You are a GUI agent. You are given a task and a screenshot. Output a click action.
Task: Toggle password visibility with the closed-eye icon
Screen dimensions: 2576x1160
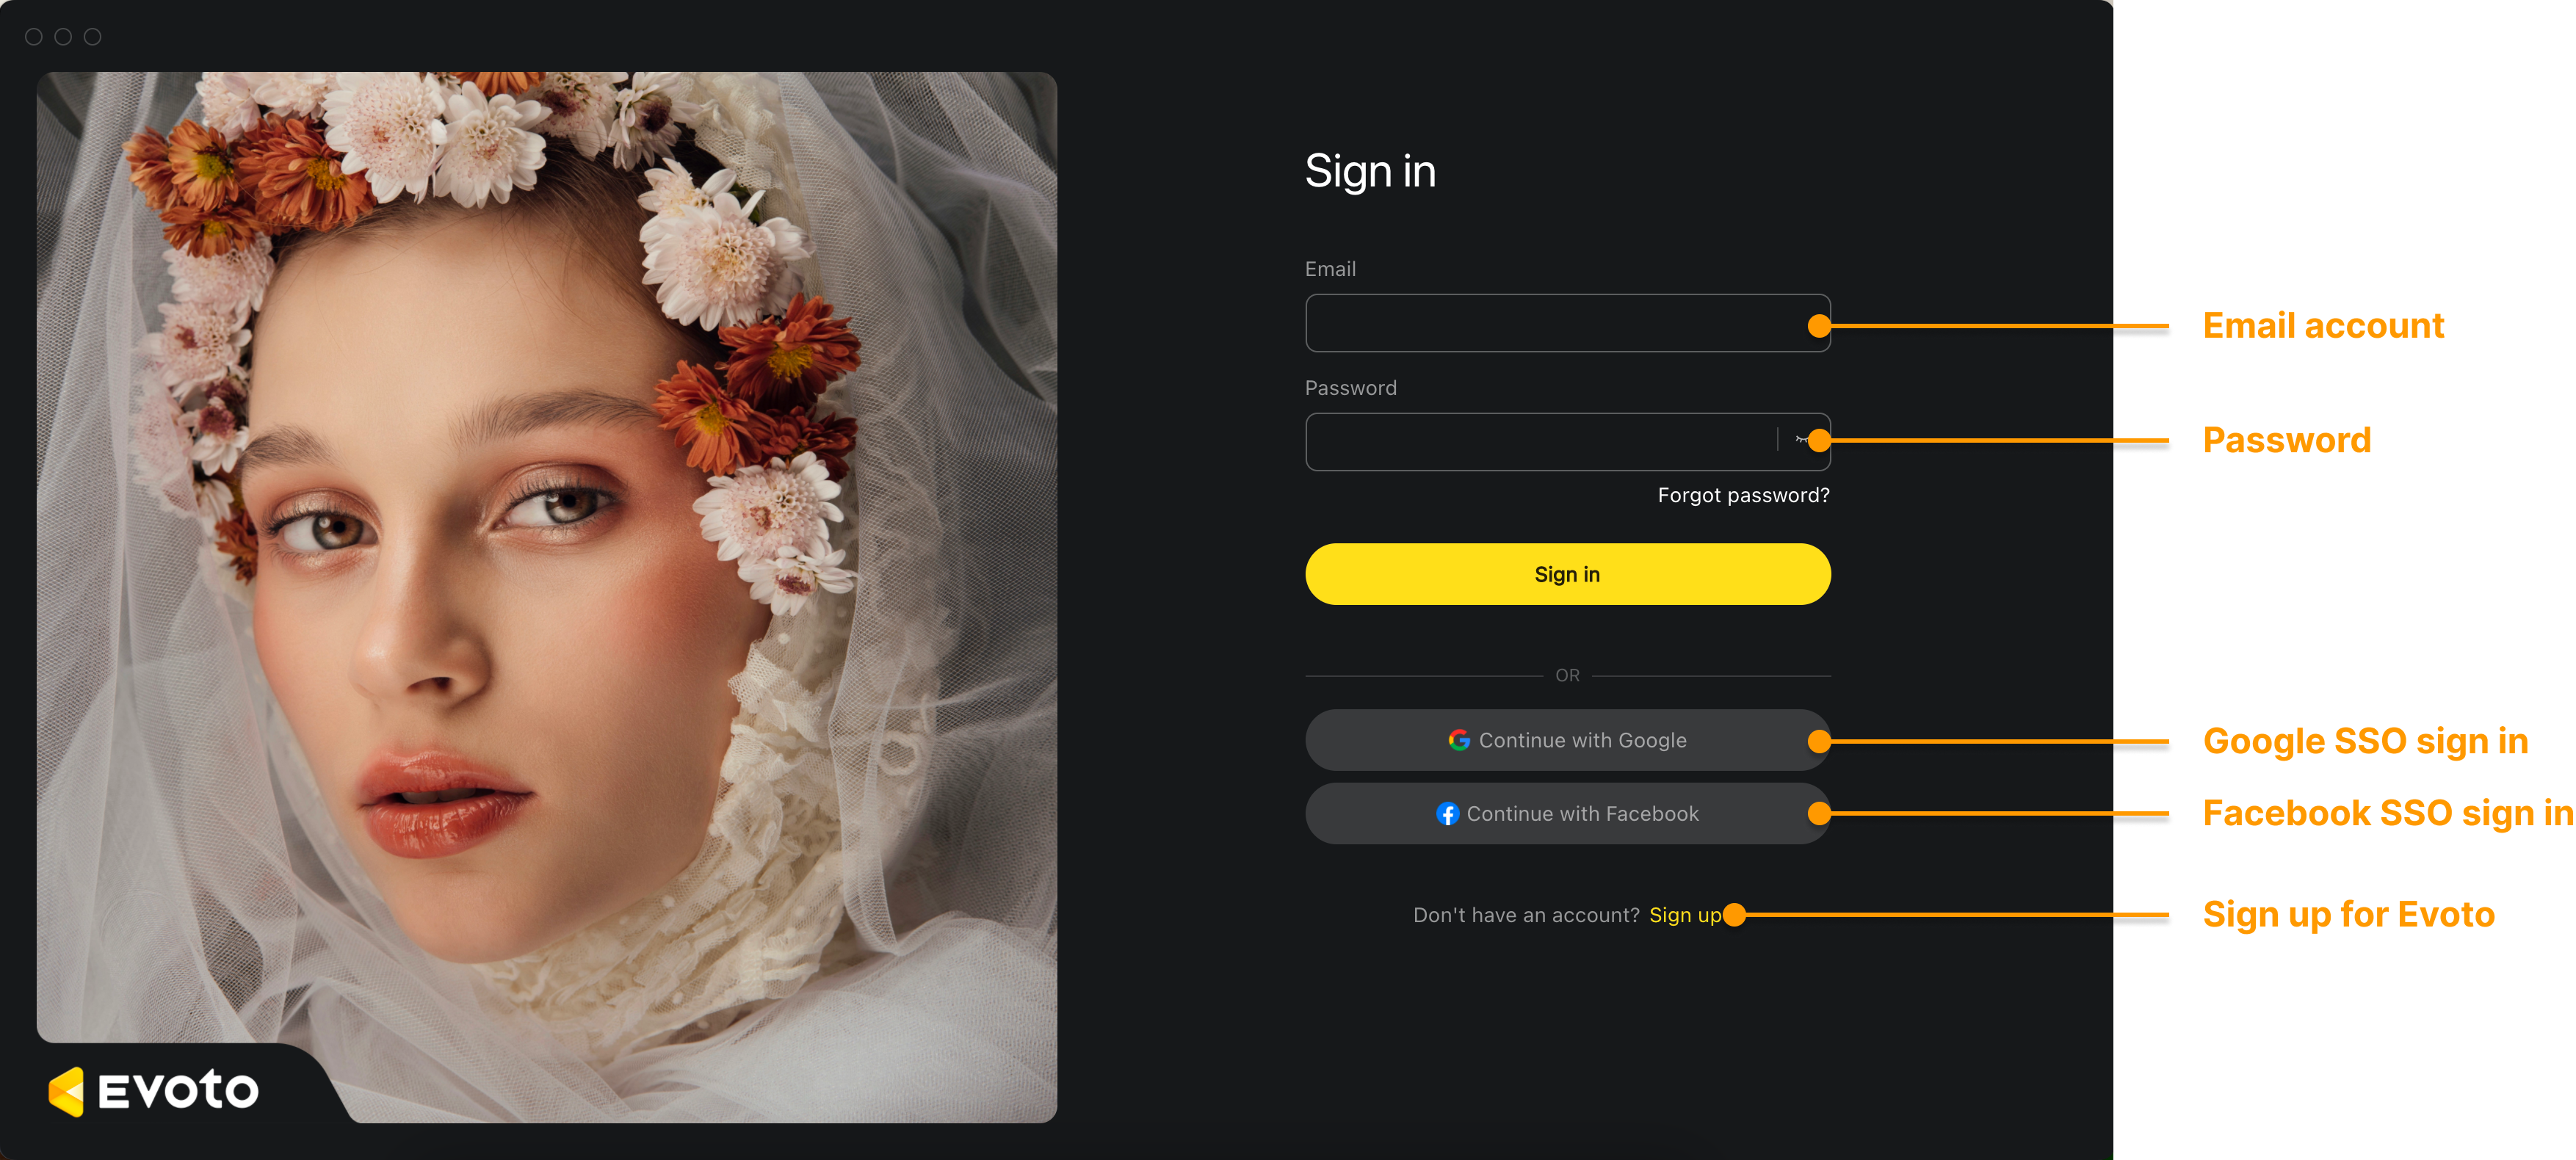tap(1801, 440)
